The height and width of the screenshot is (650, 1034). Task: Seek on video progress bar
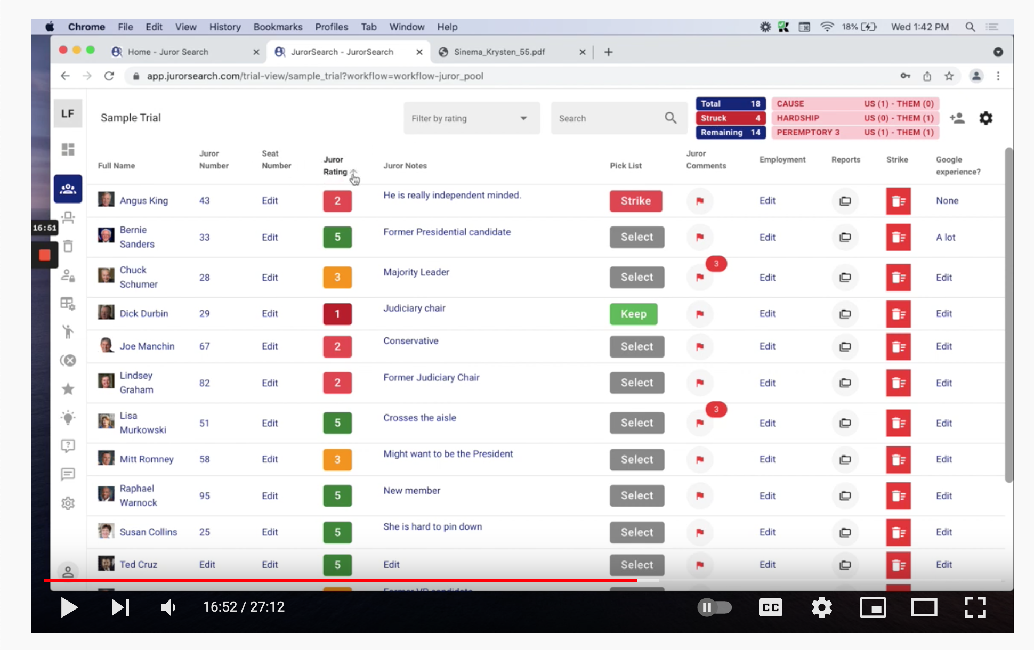(x=522, y=580)
